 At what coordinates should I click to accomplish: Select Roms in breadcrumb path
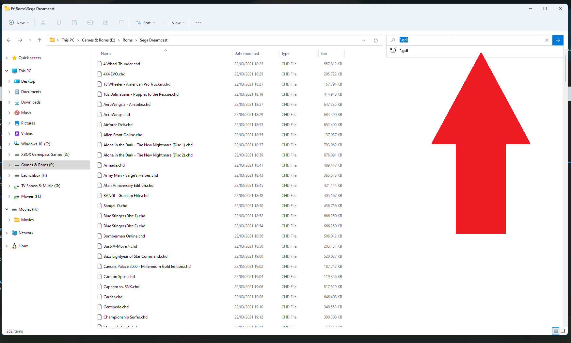point(128,40)
